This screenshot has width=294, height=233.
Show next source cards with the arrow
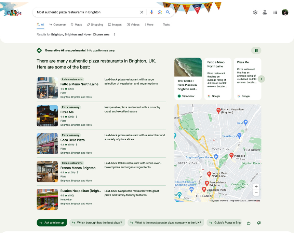coord(261,79)
